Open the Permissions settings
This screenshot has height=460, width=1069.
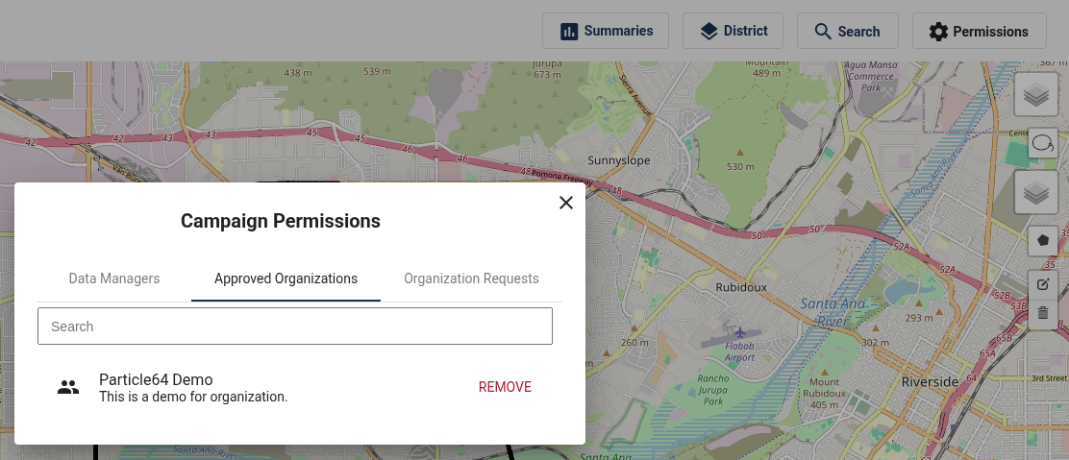pos(979,32)
